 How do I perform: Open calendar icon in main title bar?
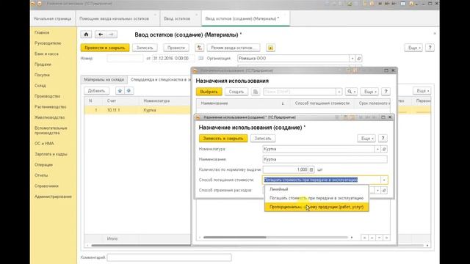click(x=403, y=4)
